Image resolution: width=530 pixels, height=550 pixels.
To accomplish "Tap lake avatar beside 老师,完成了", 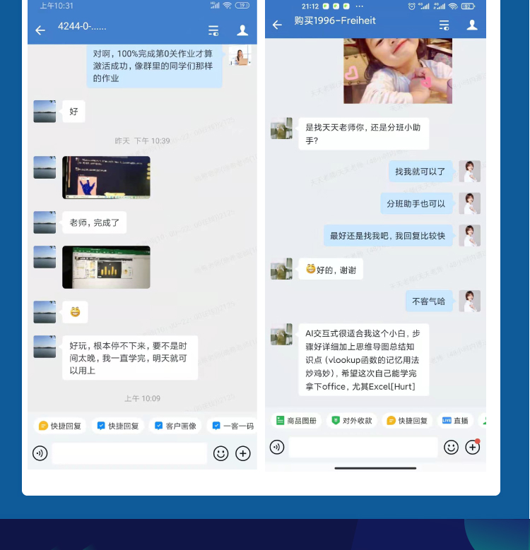I will tap(45, 222).
